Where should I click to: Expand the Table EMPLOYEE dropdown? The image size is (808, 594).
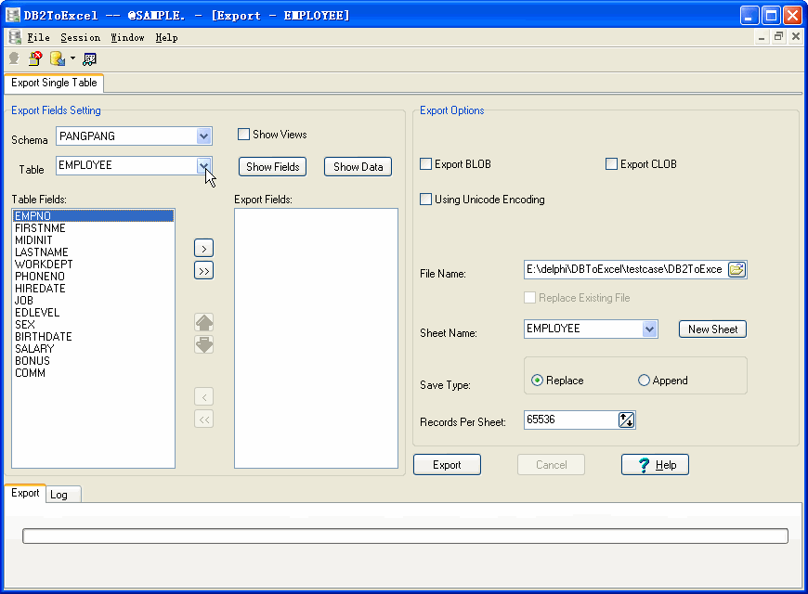(204, 165)
